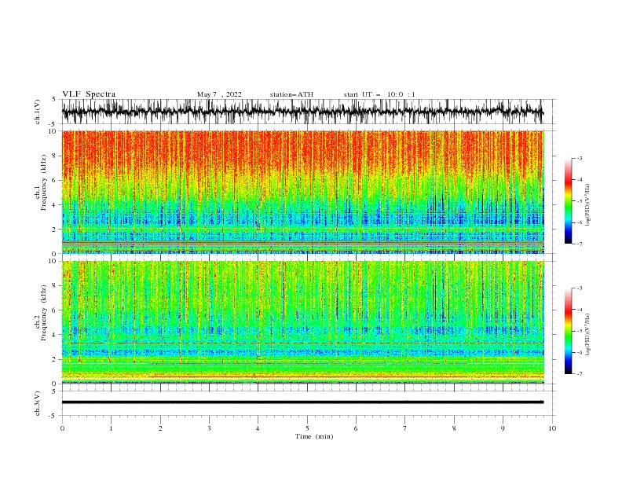Viewport: 622px width, 481px height.
Task: Click the "2" tick on the Time axis
Action: [160, 428]
